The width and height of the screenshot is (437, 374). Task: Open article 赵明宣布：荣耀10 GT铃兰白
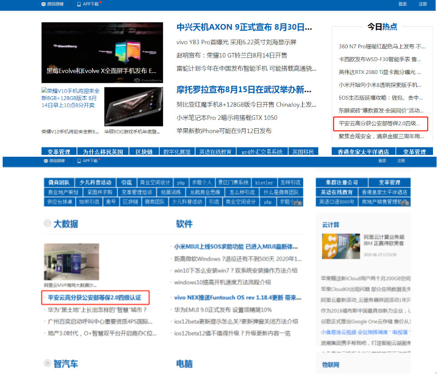pos(232,55)
